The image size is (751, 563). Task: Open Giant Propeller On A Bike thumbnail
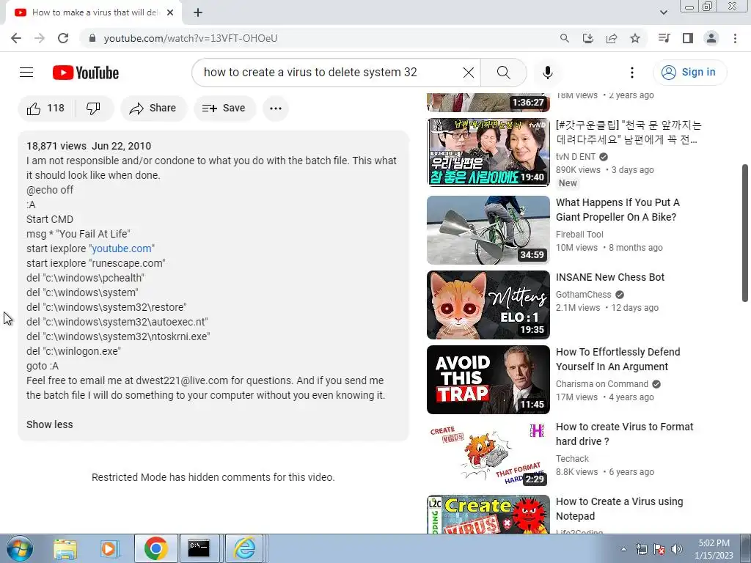(488, 229)
